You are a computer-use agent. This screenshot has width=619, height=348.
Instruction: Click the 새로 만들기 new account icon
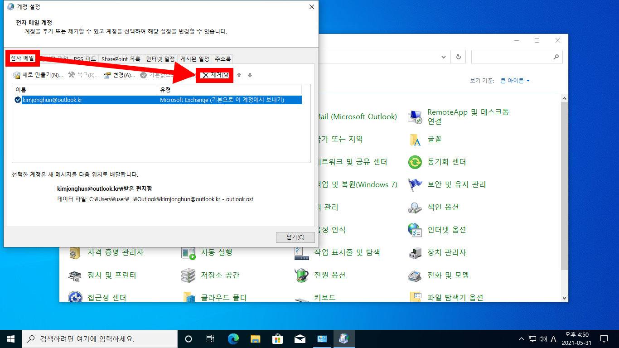(17, 75)
